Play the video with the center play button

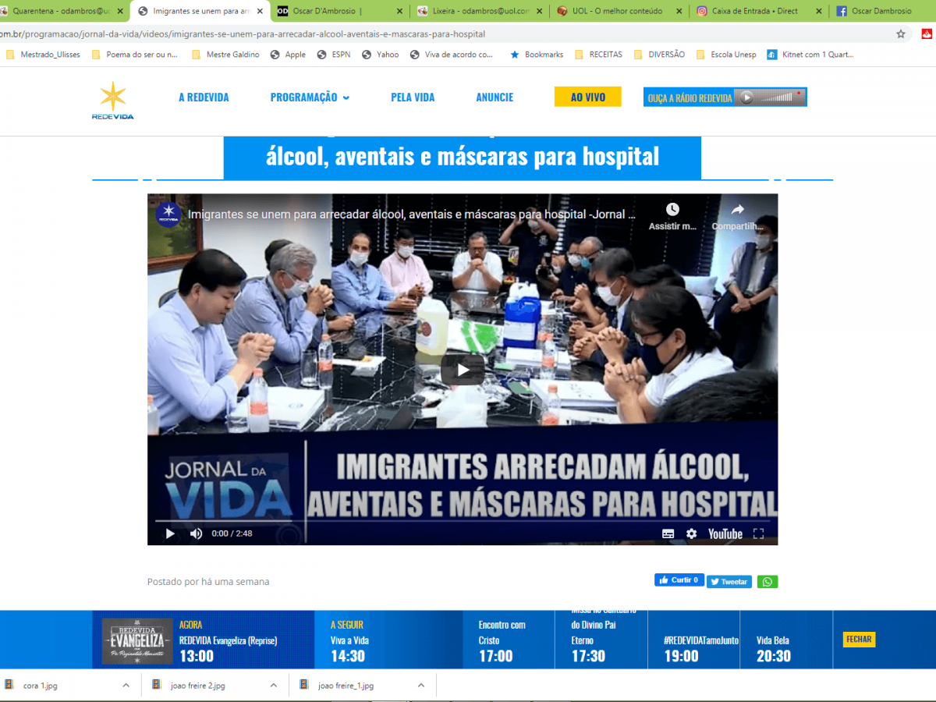point(463,370)
